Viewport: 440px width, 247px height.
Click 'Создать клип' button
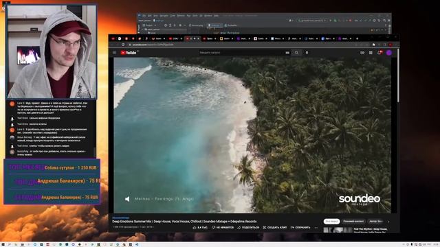275,227
